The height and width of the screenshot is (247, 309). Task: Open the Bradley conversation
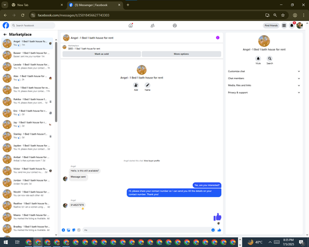pyautogui.click(x=27, y=228)
